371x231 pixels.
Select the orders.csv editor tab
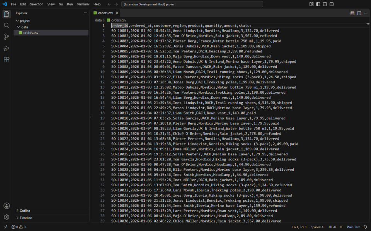tap(106, 13)
